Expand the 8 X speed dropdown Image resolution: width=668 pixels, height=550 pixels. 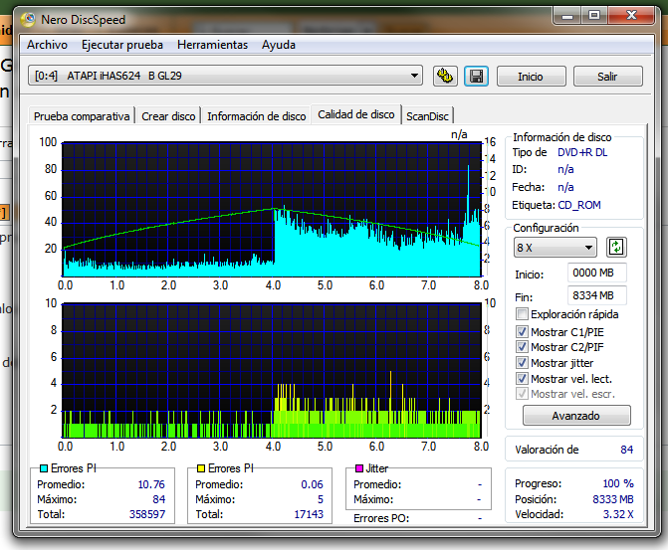[x=555, y=248]
